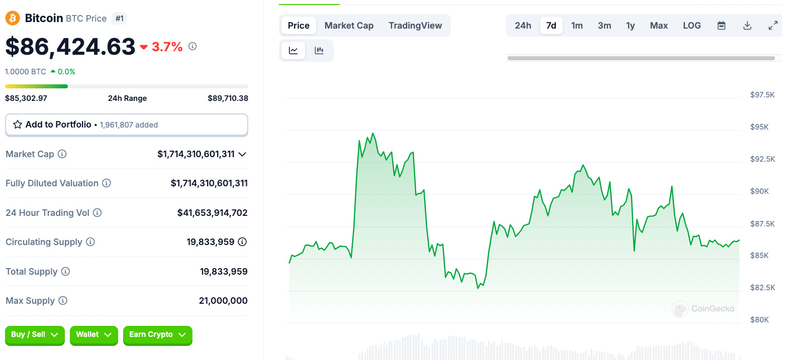The height and width of the screenshot is (360, 791).
Task: Click the #1 rank badge
Action: coord(120,19)
